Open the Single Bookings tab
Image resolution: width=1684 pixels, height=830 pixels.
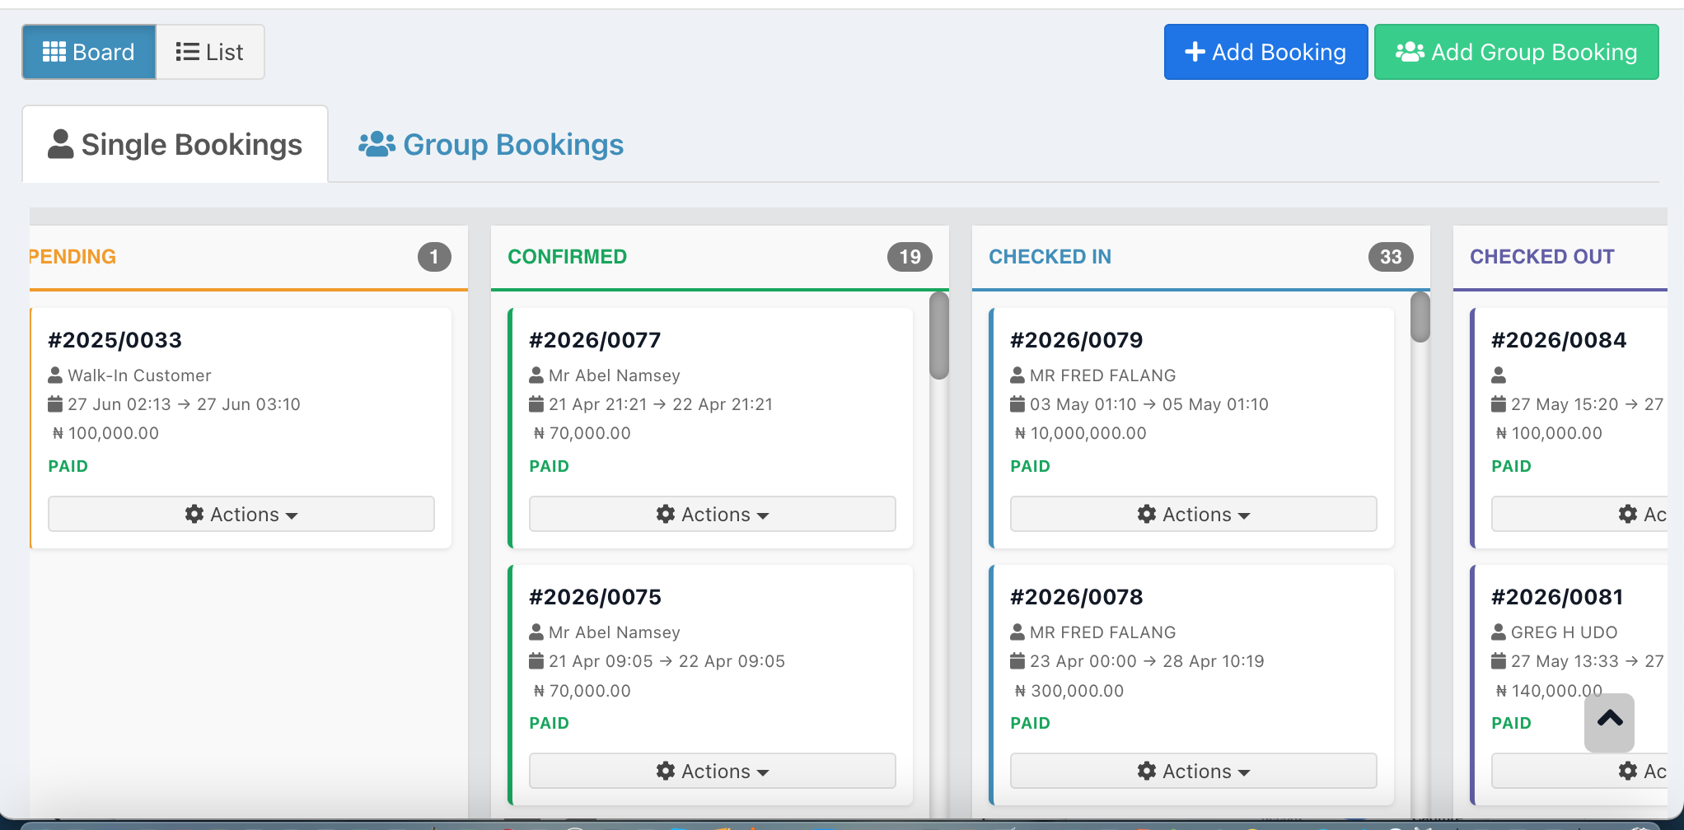tap(175, 144)
